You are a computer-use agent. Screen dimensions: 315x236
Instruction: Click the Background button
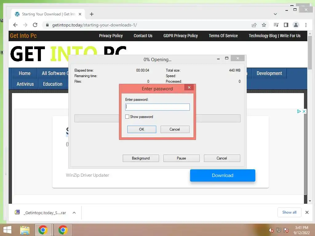pyautogui.click(x=141, y=158)
